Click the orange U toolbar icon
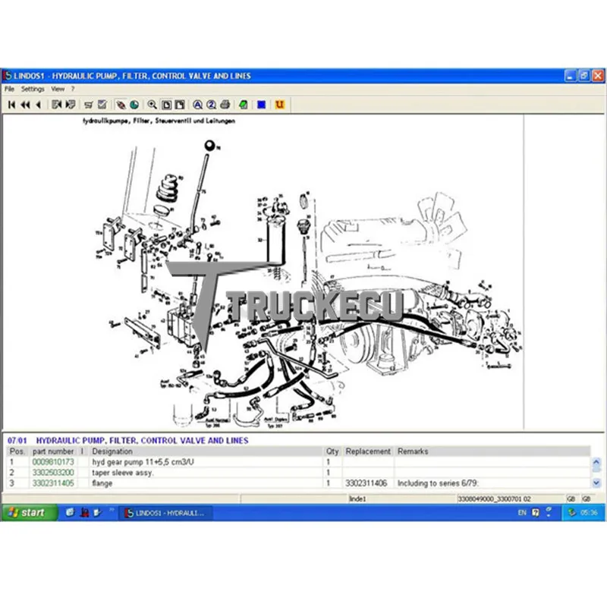 (x=279, y=105)
